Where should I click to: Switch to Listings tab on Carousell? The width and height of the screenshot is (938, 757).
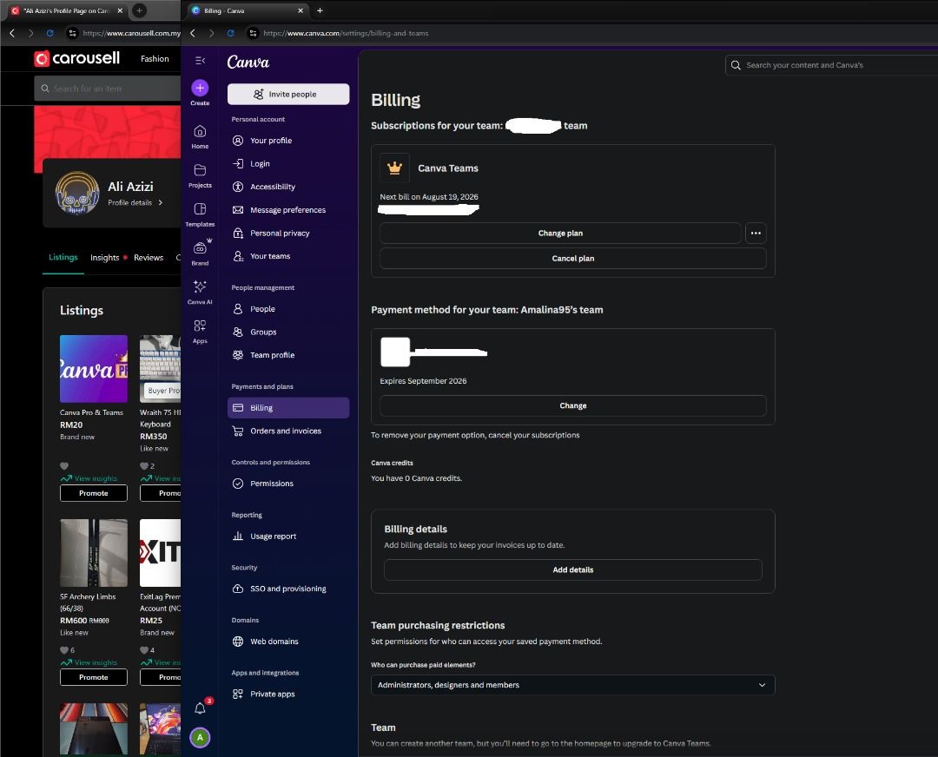point(63,257)
